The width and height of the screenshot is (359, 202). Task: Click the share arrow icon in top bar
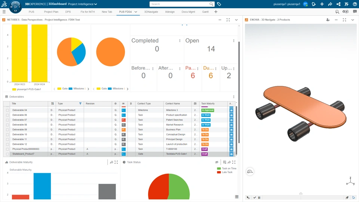click(330, 4)
